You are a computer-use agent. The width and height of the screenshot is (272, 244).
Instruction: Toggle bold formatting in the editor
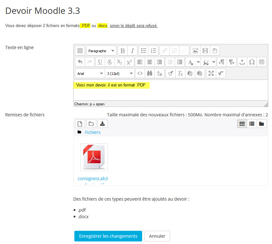click(x=123, y=51)
